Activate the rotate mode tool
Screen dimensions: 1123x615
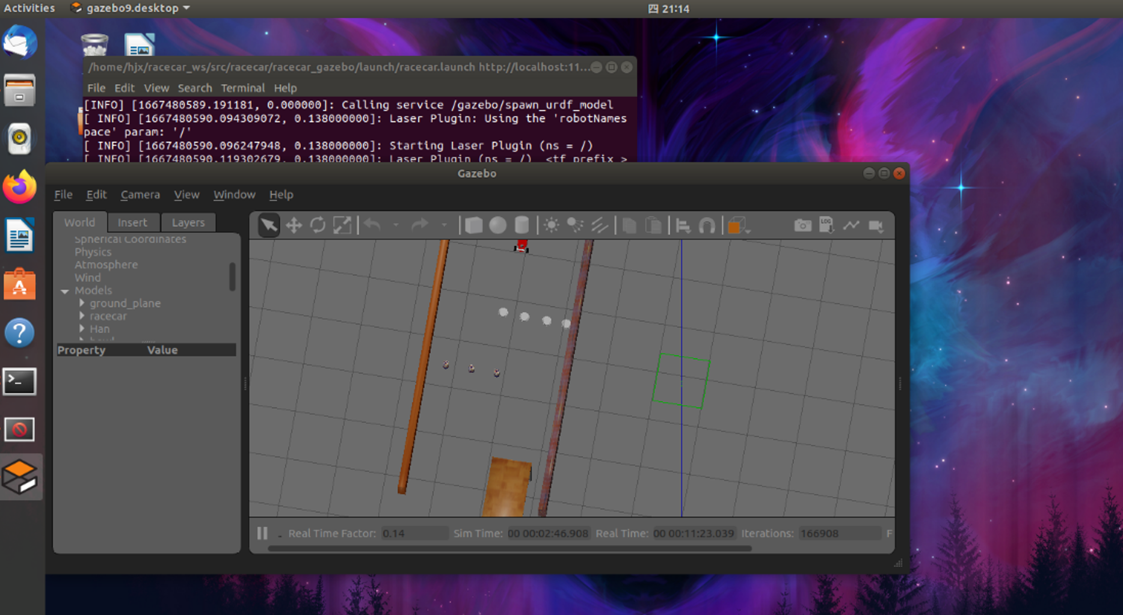pyautogui.click(x=318, y=225)
